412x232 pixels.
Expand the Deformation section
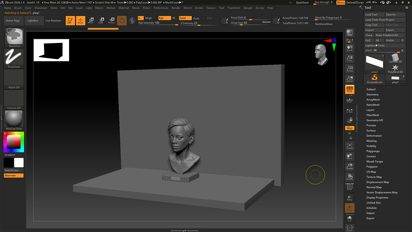pyautogui.click(x=374, y=136)
